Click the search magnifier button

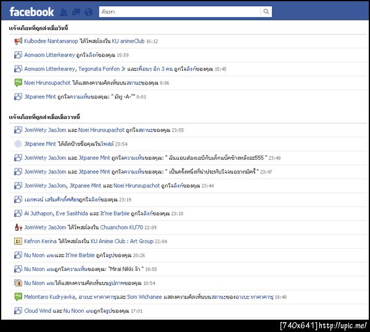click(266, 12)
